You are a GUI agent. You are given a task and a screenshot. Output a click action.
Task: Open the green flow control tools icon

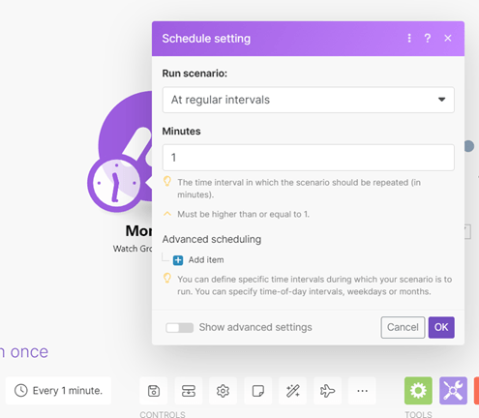coord(418,391)
